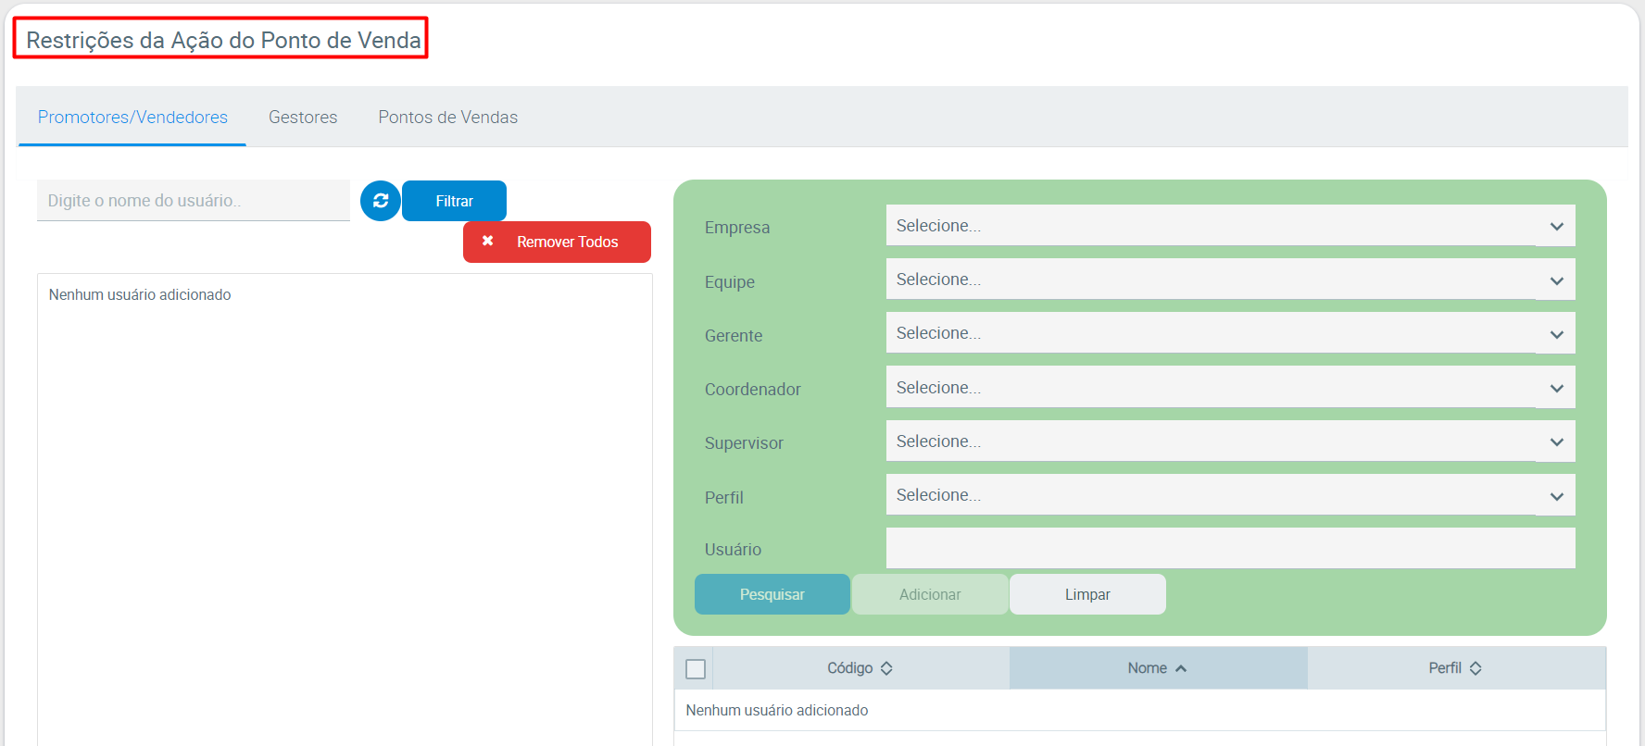Click the empty-list message in left user panel
Viewport: 1645px width, 746px height.
click(140, 294)
